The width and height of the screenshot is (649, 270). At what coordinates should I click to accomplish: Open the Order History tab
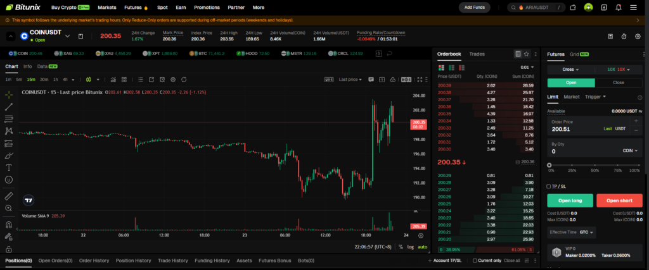point(94,261)
